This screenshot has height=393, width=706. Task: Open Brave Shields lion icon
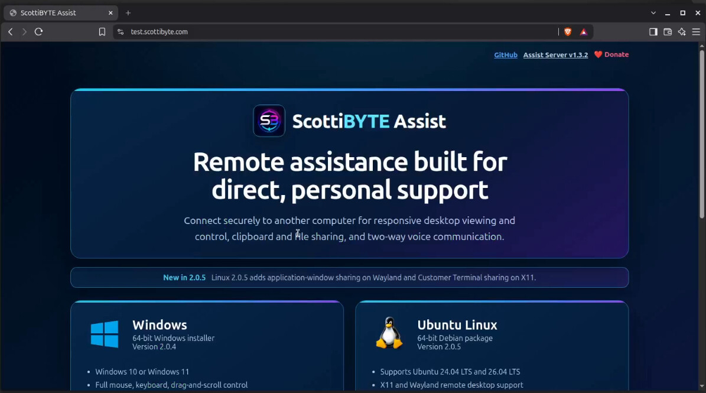(x=568, y=32)
